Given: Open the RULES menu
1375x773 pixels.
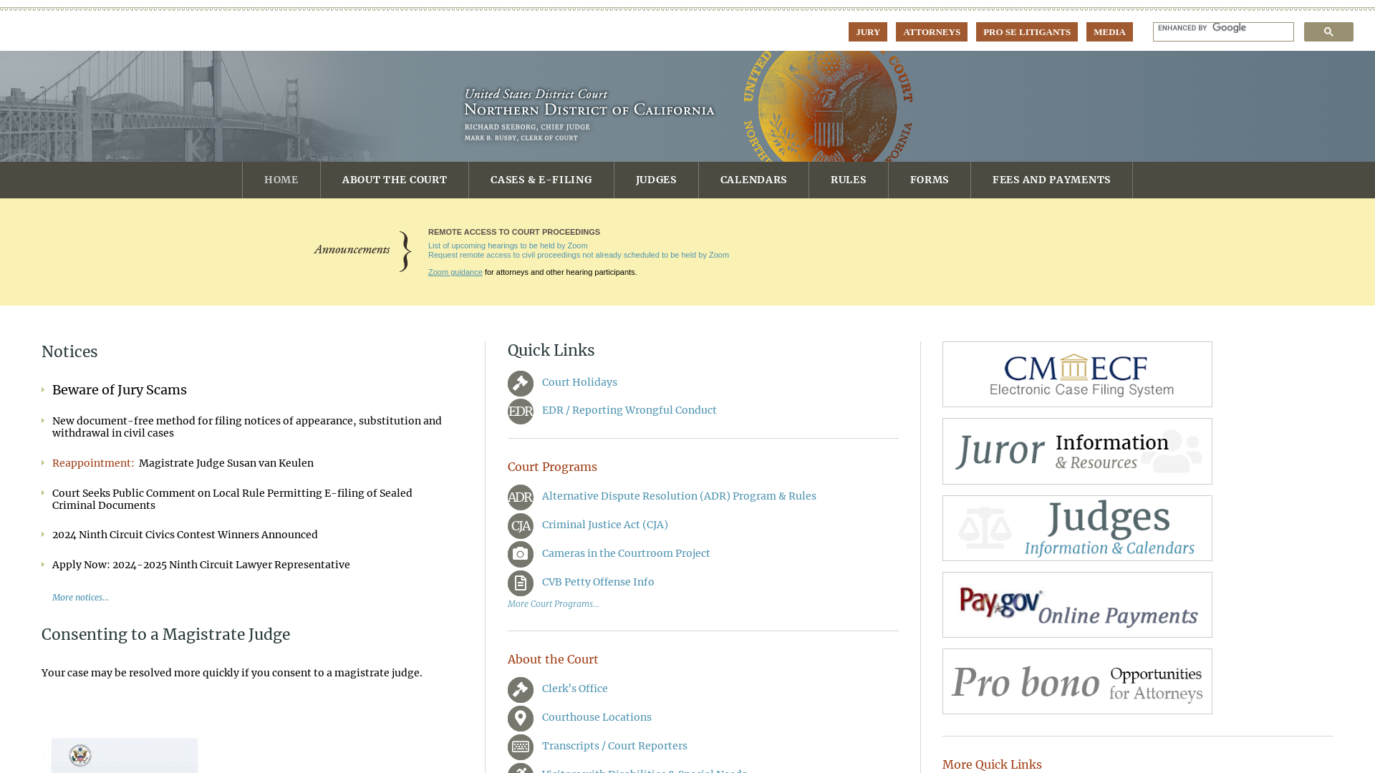Looking at the screenshot, I should point(849,180).
